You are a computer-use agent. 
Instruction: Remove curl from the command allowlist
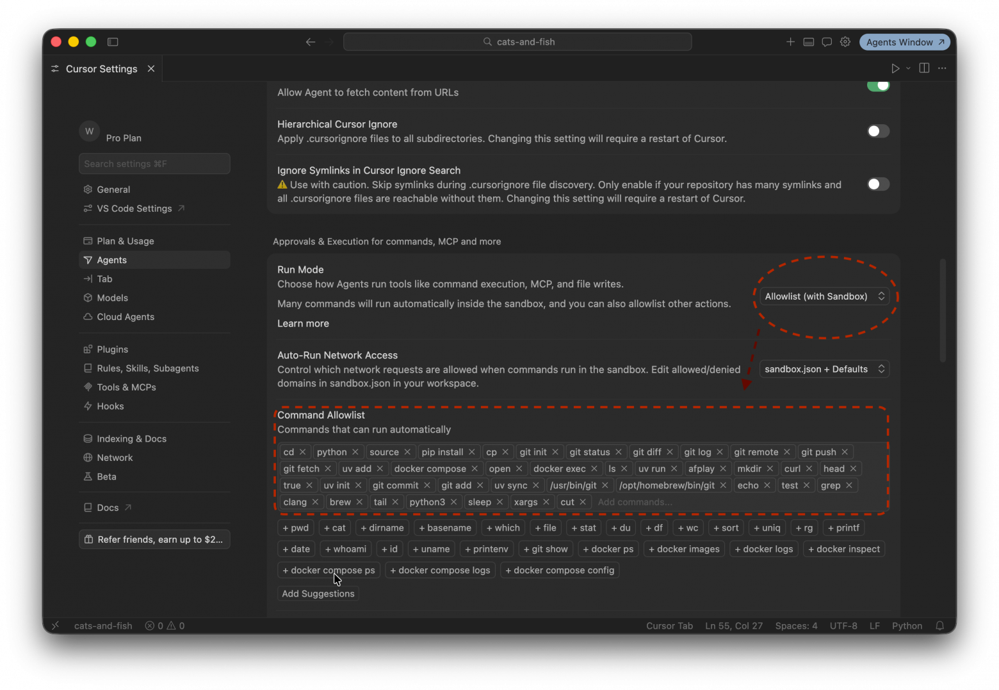809,469
